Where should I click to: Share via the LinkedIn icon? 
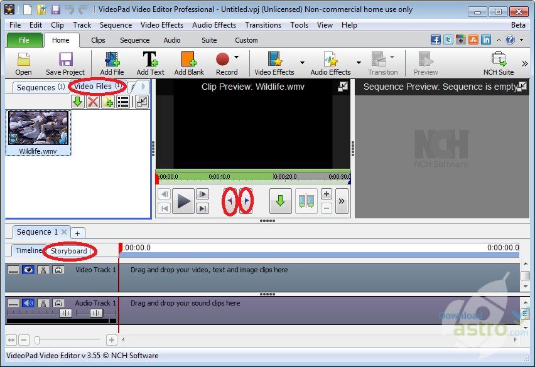pyautogui.click(x=486, y=40)
